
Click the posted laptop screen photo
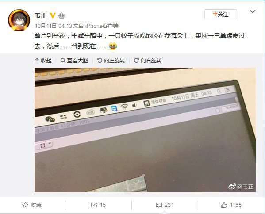pyautogui.click(x=145, y=130)
